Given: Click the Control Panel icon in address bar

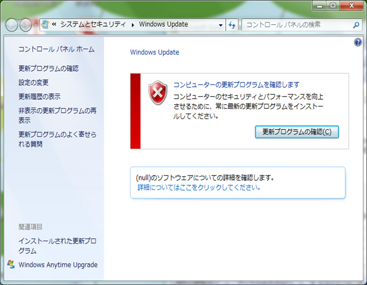Looking at the screenshot, I should (45, 24).
